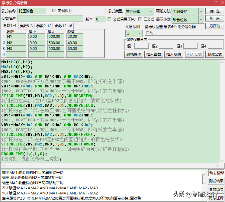Viewport: 225px width, 202px height.
Task: Click the empty parameter 4 name field
Action: [16, 54]
